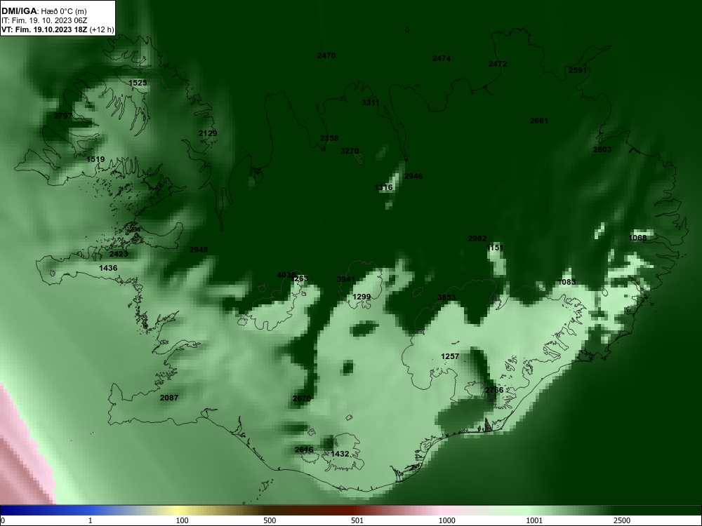Image resolution: width=702 pixels, height=526 pixels.
Task: Click the 'VT: Fim. 19.10.2023 18Z (+12 h)' line
Action: (x=58, y=30)
